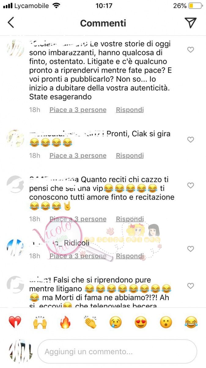The width and height of the screenshot is (206, 368).
Task: Like the 'storie di oggi' comment
Action: click(x=191, y=50)
